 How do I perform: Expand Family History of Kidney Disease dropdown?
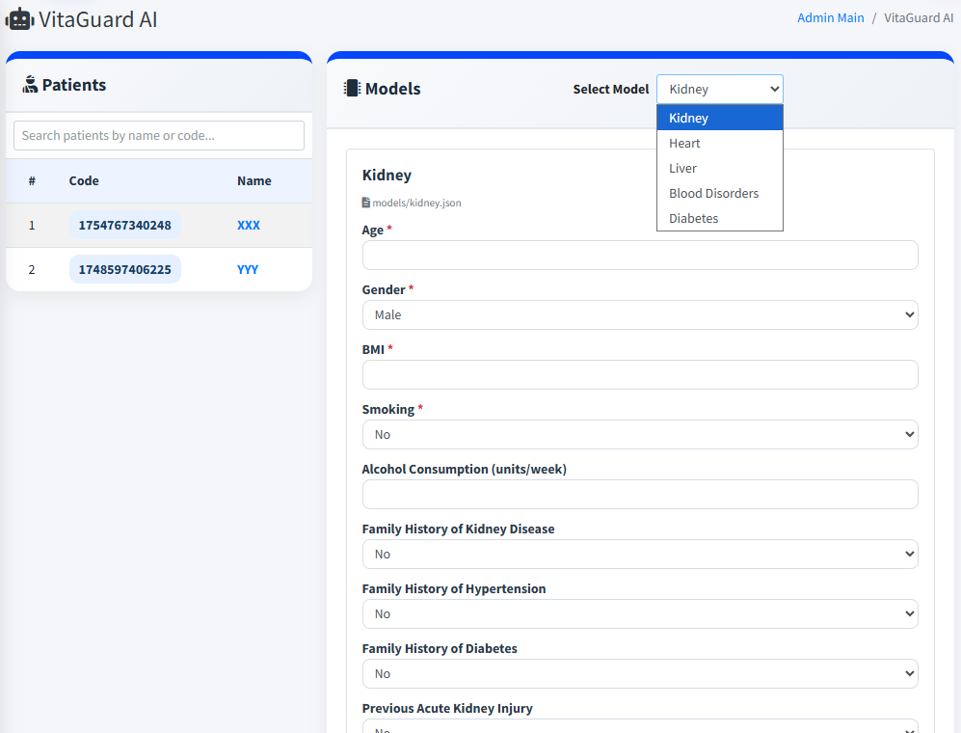tap(639, 554)
